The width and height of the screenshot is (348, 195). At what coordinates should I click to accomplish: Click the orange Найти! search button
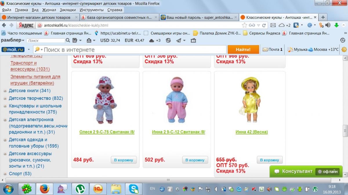click(243, 49)
